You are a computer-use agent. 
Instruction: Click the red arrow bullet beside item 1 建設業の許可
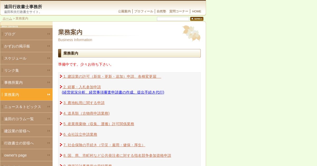pyautogui.click(x=61, y=76)
